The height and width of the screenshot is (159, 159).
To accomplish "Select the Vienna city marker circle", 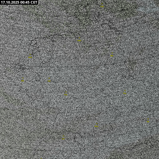I will pyautogui.click(x=148, y=119).
